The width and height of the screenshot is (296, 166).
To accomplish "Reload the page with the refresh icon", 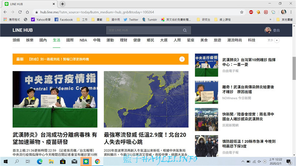I will tap(20, 12).
